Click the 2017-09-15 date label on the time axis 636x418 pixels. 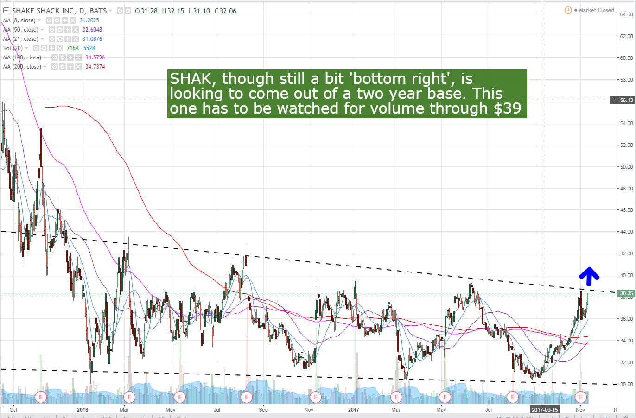pyautogui.click(x=544, y=410)
